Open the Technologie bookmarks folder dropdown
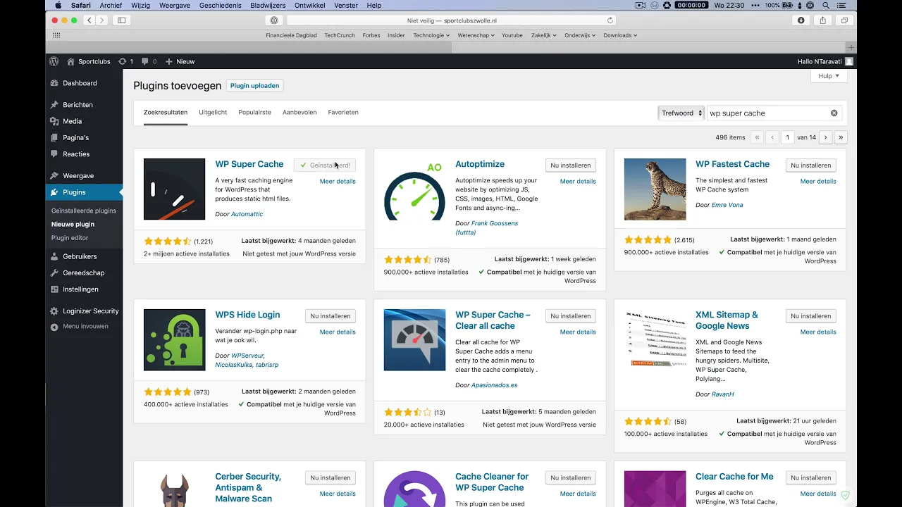Image resolution: width=902 pixels, height=507 pixels. pyautogui.click(x=431, y=35)
